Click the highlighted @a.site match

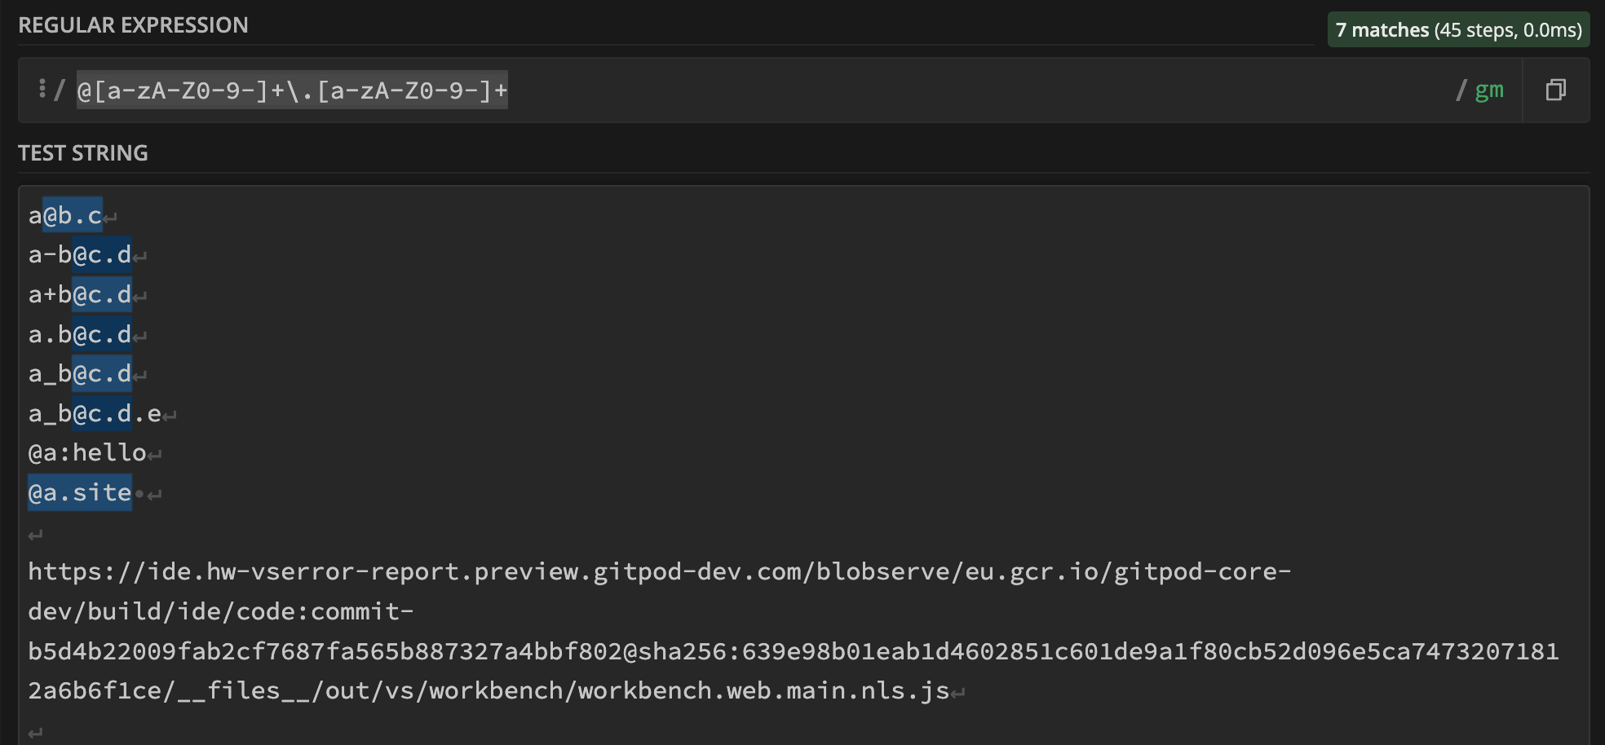(x=79, y=492)
